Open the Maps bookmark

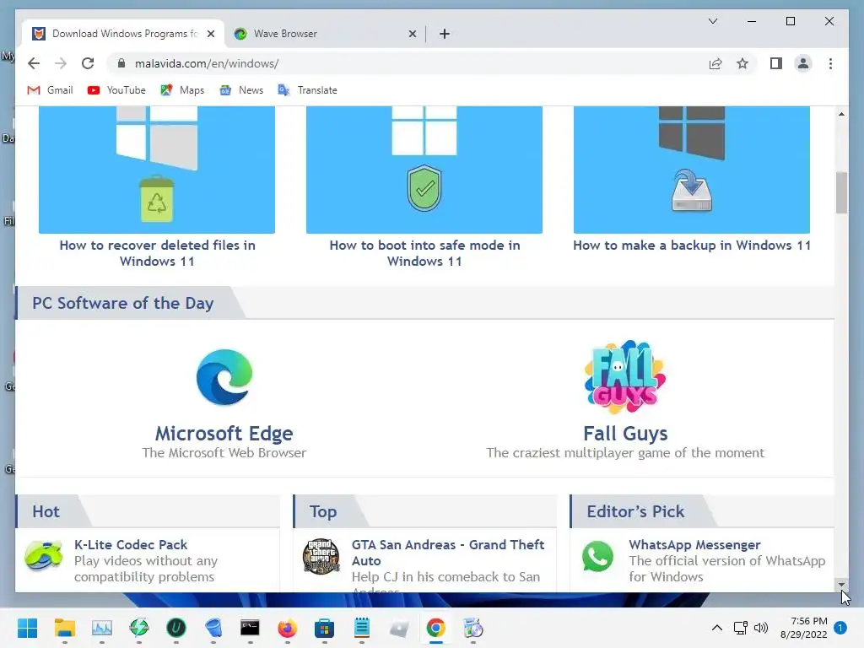(182, 89)
